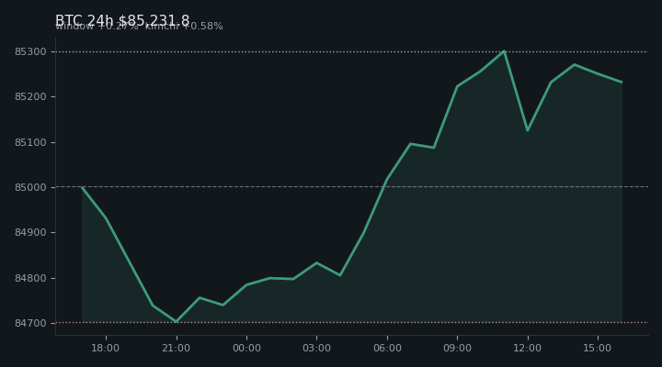Click the 03:00 time axis label
The width and height of the screenshot is (662, 367).
pos(316,348)
